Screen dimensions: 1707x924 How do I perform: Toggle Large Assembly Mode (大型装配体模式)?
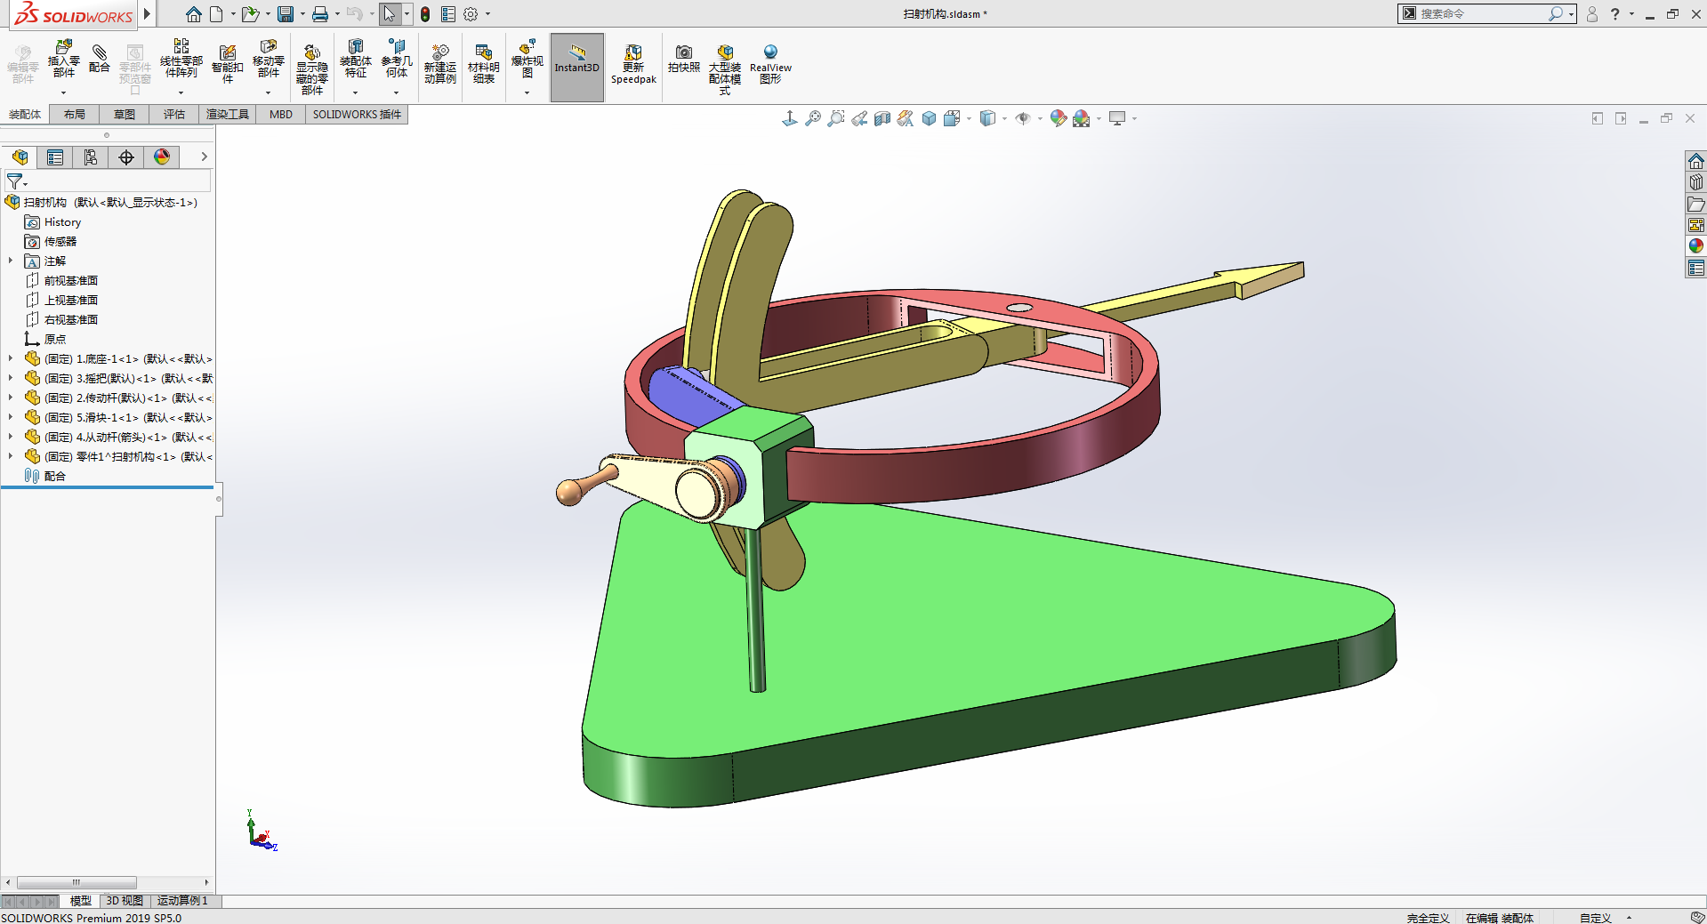point(725,68)
